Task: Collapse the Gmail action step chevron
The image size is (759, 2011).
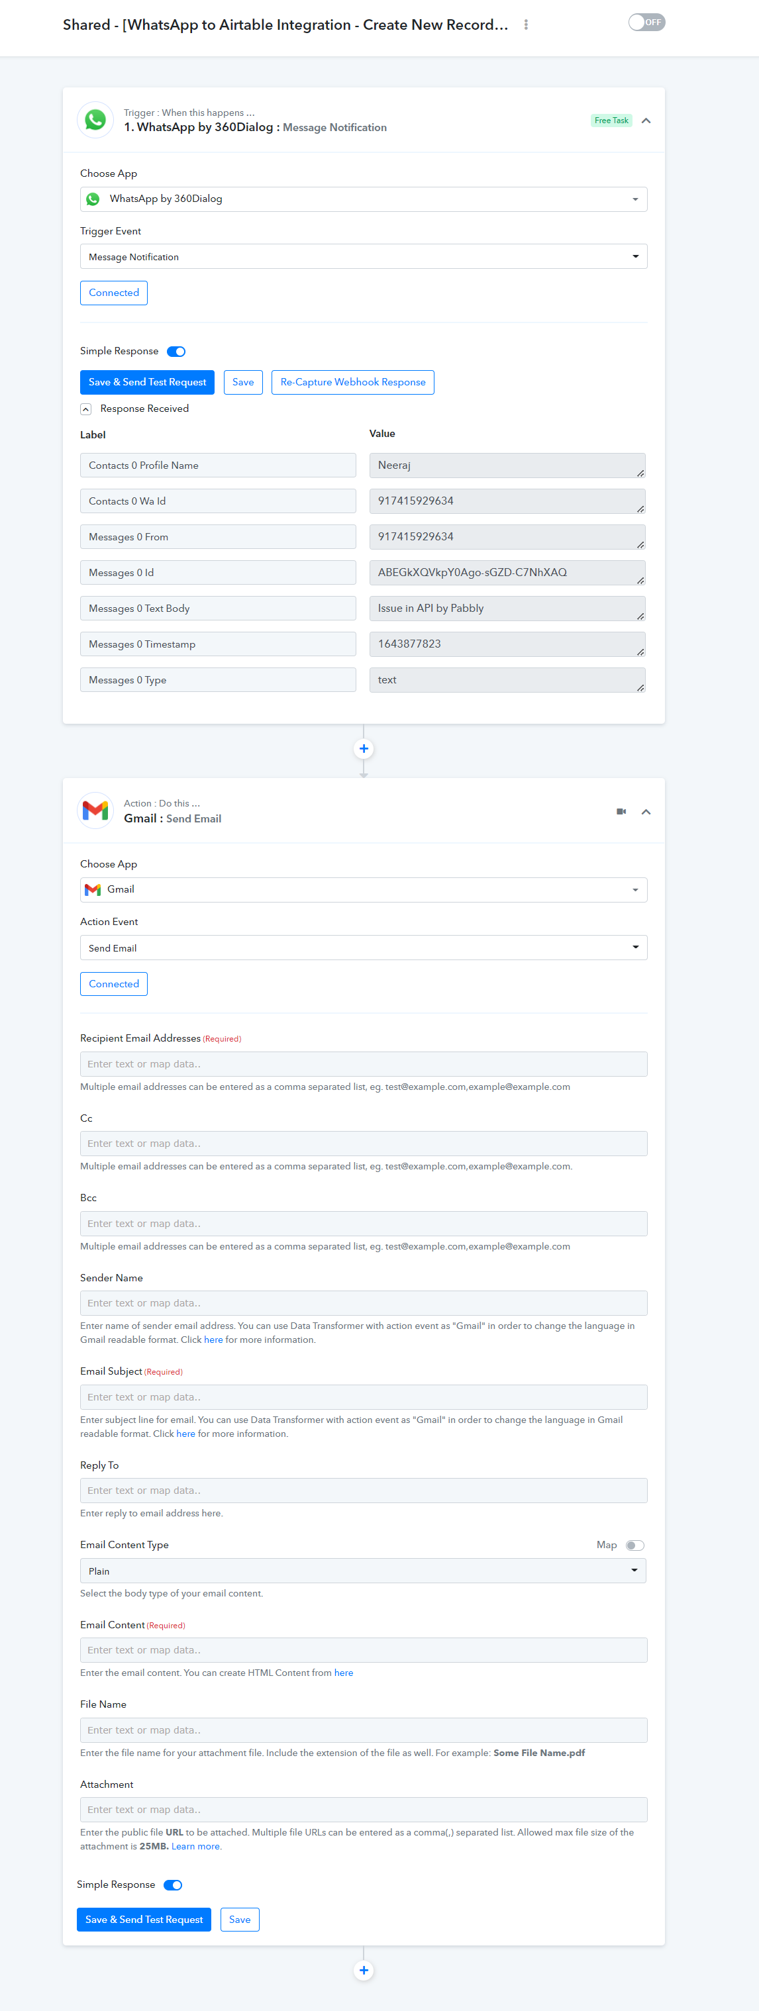Action: click(x=646, y=812)
